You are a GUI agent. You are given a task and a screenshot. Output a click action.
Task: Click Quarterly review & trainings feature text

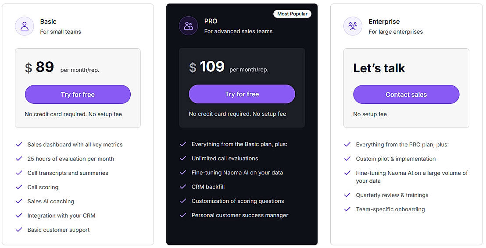click(x=392, y=195)
